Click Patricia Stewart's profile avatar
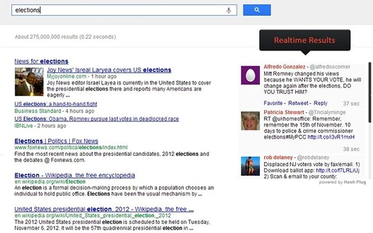 tap(250, 121)
